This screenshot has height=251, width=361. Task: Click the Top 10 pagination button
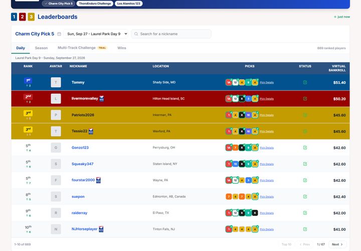pyautogui.click(x=286, y=244)
